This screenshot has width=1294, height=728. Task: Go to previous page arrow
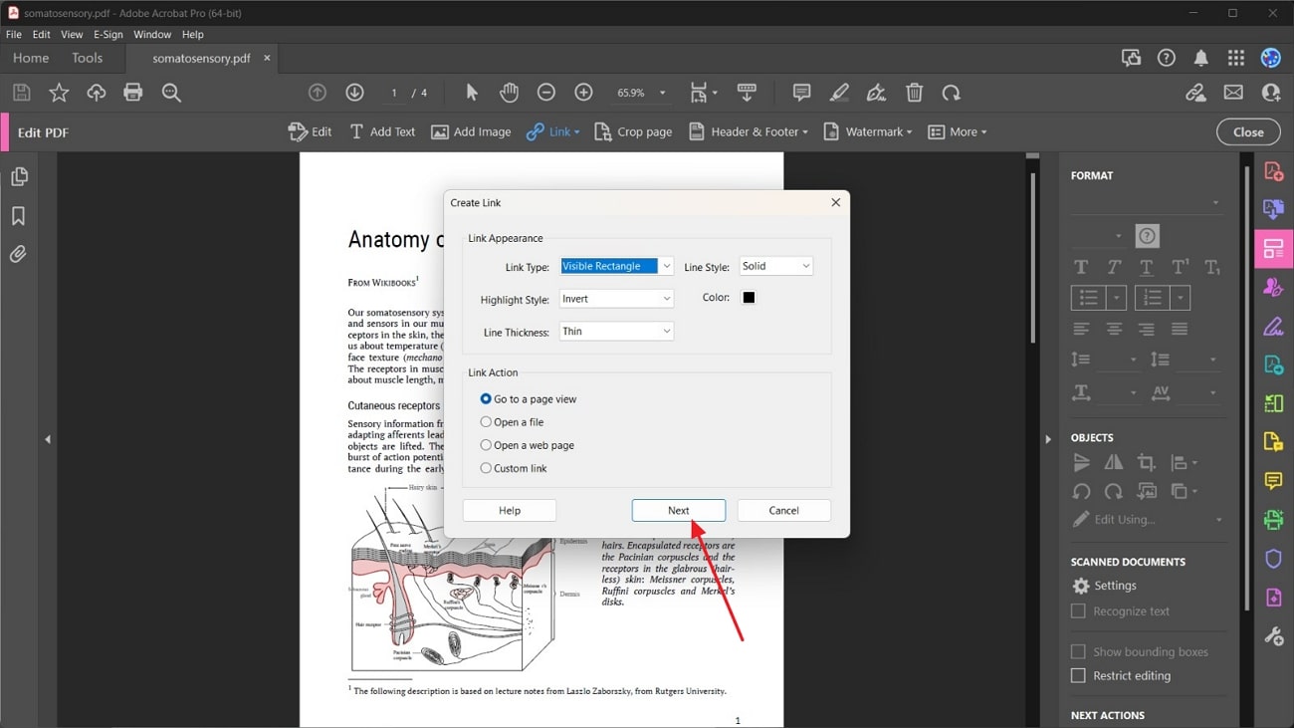pyautogui.click(x=318, y=93)
